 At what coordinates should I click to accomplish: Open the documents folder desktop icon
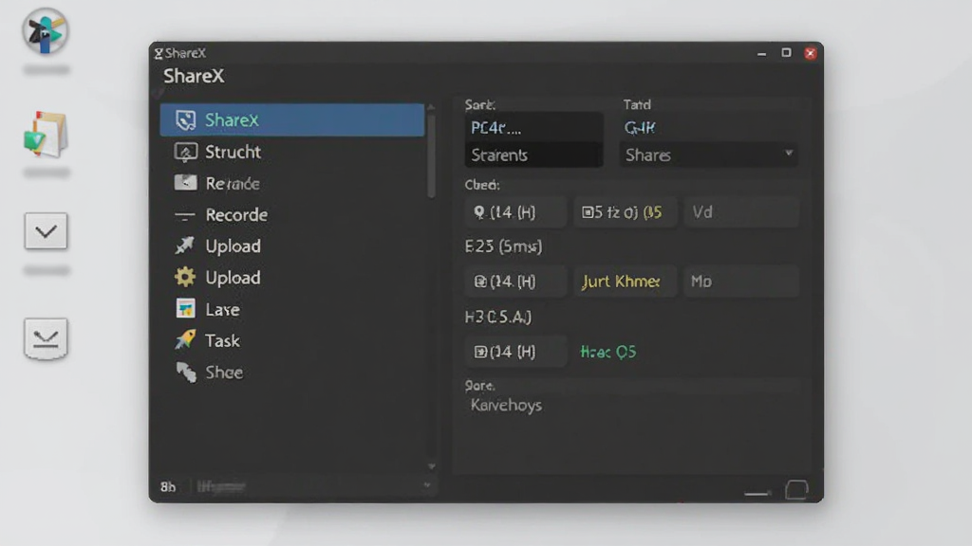coord(46,135)
